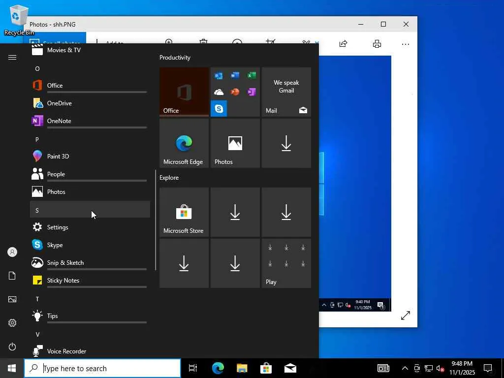Share the picture in the Photos window
Image resolution: width=504 pixels, height=378 pixels.
[x=343, y=44]
